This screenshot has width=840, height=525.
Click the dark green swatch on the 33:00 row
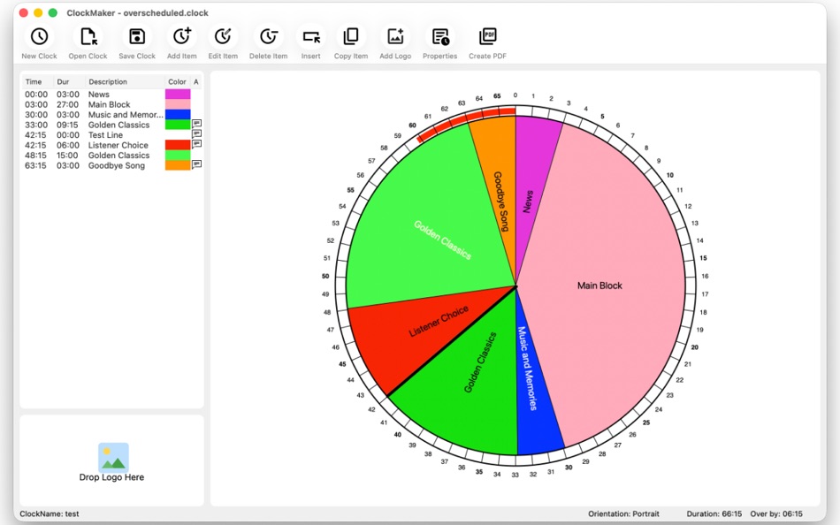(x=178, y=125)
